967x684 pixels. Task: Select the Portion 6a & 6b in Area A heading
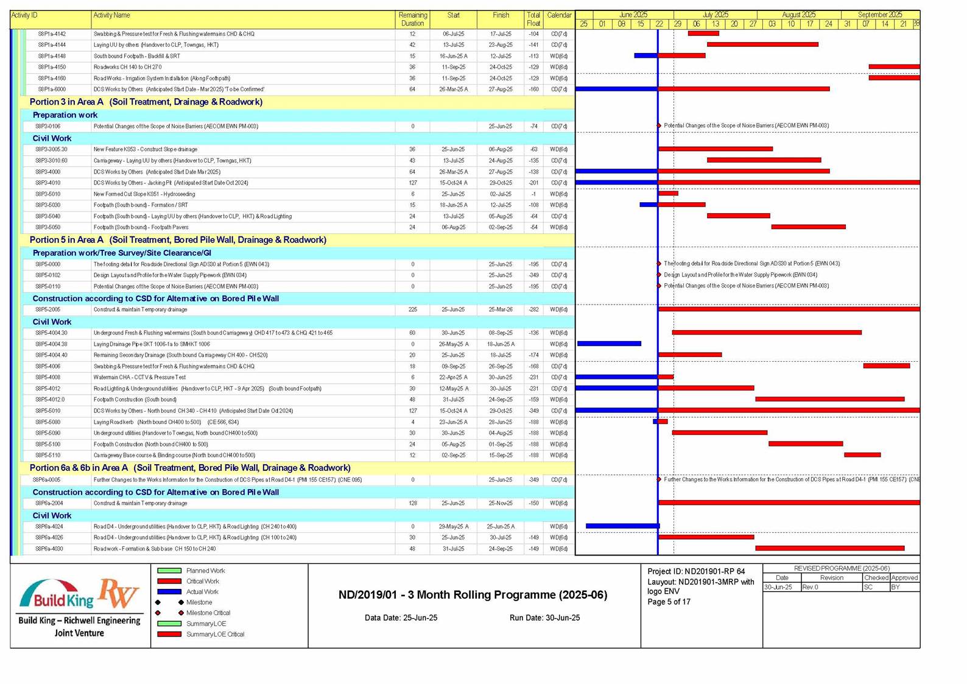pyautogui.click(x=190, y=468)
